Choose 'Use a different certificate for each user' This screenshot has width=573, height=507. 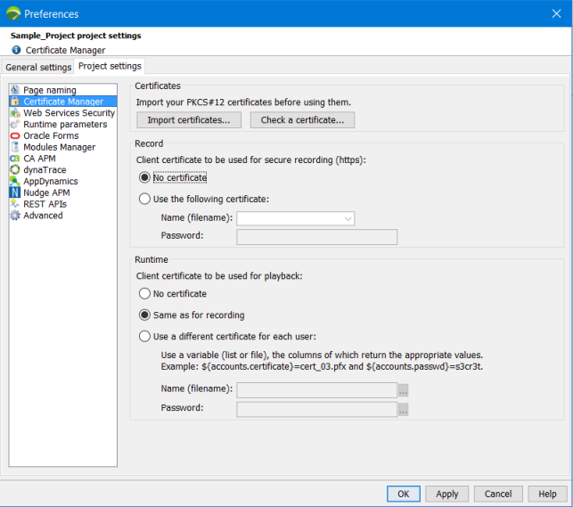click(145, 336)
